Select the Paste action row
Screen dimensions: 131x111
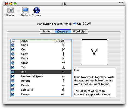point(41,58)
